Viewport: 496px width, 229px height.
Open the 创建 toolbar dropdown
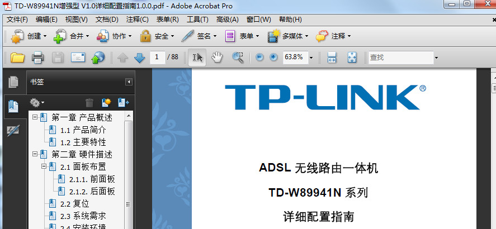point(29,36)
